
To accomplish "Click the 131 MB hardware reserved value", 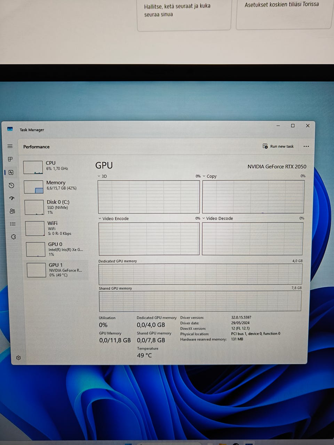I will click(237, 339).
